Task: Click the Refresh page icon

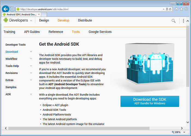Action: click(x=170, y=9)
